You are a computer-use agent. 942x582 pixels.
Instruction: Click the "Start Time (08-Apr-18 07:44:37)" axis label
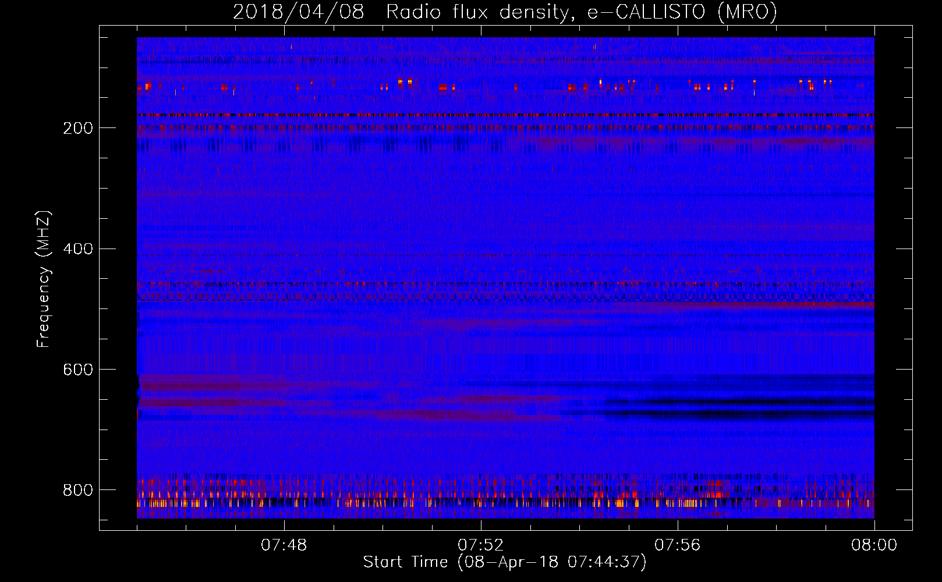point(505,562)
